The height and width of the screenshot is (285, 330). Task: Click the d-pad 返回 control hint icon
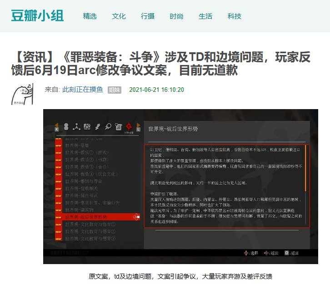266,253
